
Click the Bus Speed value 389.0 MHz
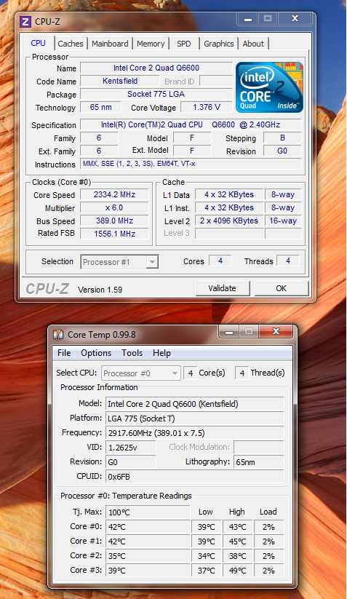[114, 221]
